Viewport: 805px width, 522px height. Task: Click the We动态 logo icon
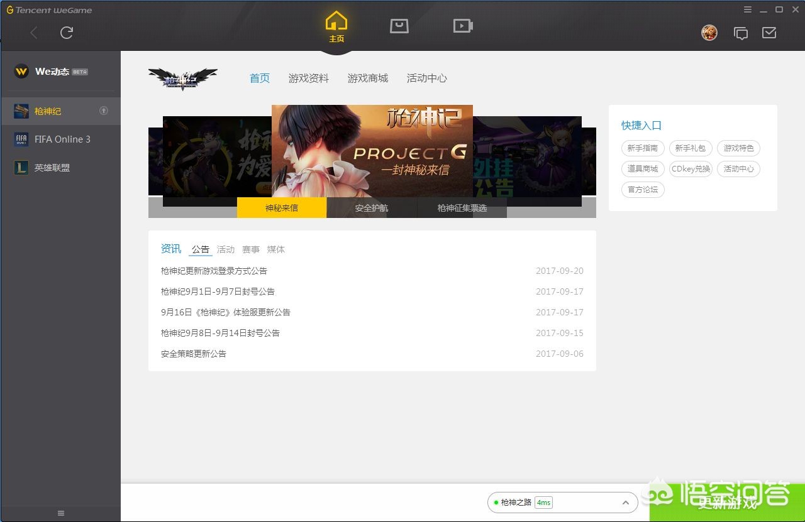click(x=21, y=72)
